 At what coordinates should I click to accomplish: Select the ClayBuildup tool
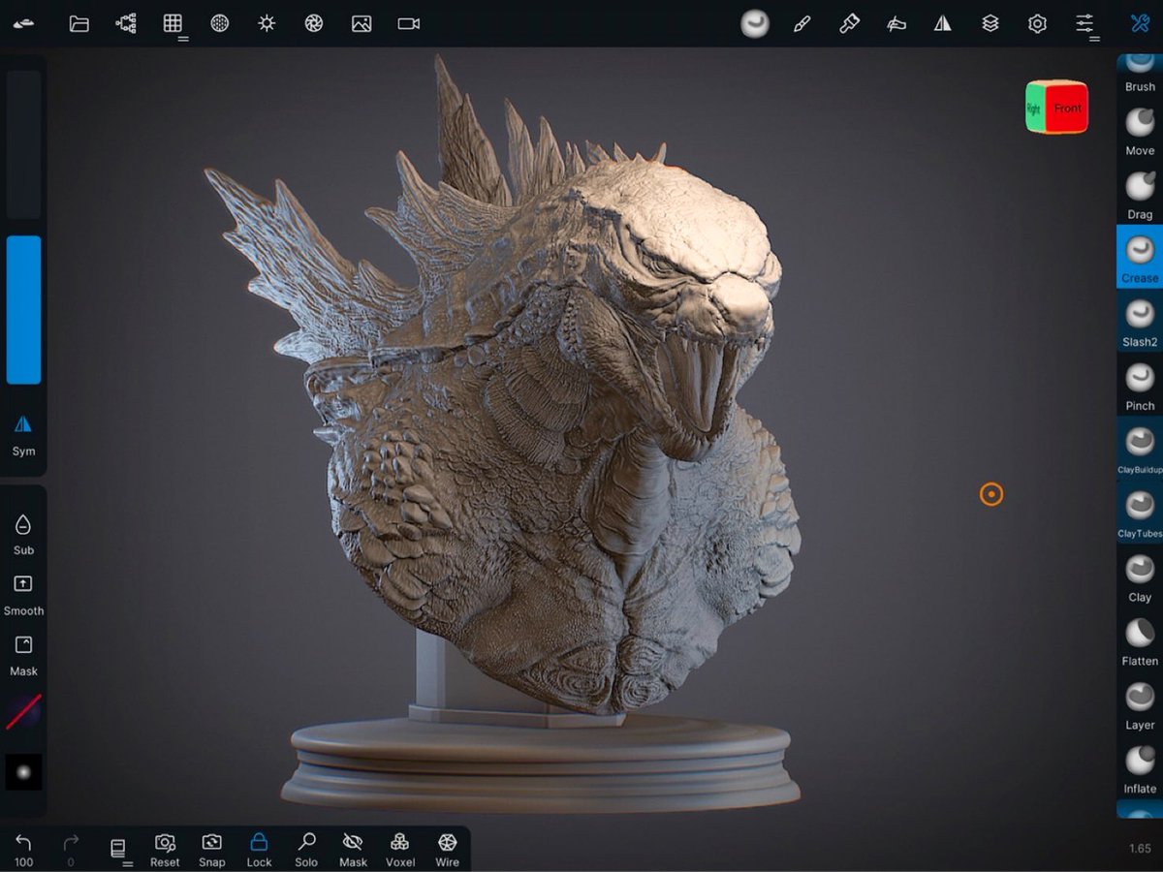click(1140, 449)
